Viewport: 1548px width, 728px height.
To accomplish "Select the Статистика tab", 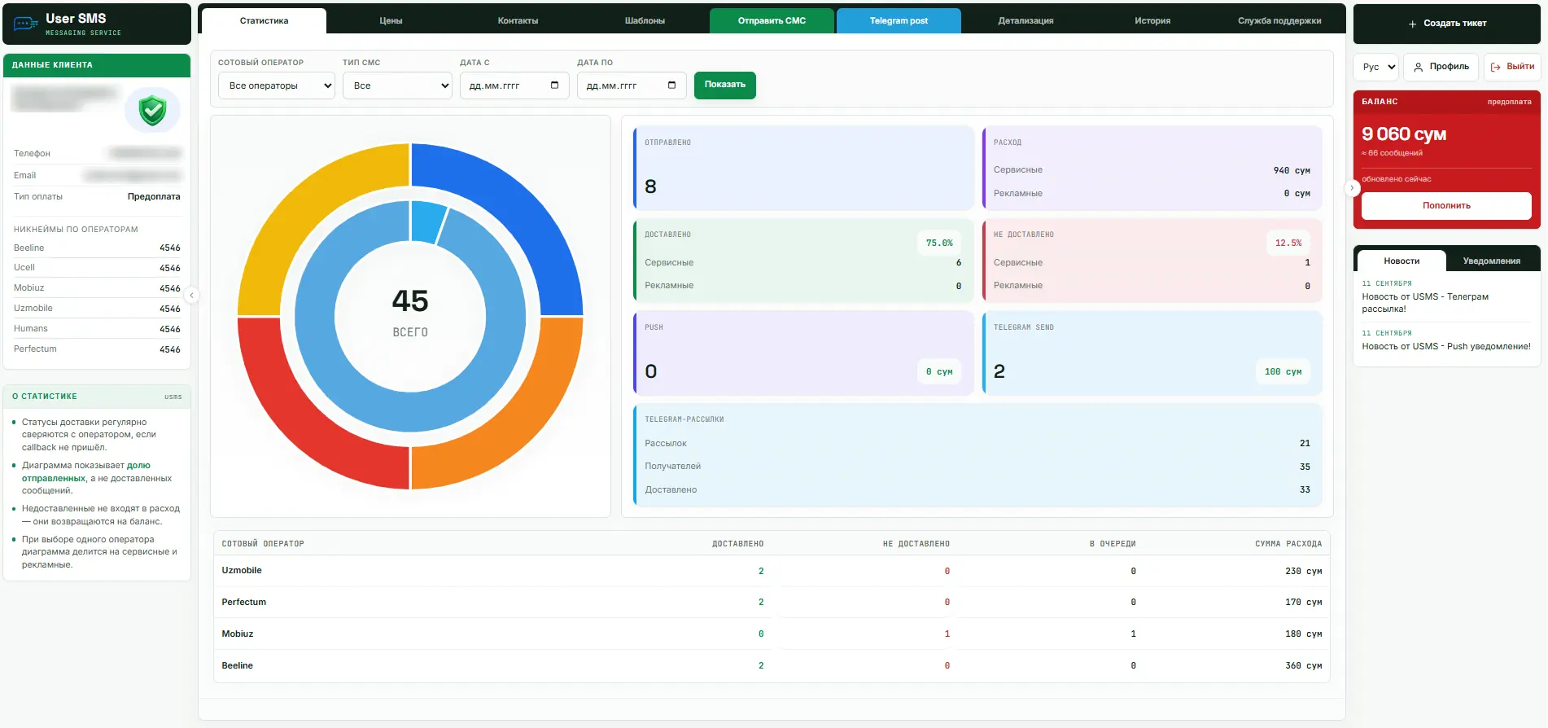I will 264,21.
